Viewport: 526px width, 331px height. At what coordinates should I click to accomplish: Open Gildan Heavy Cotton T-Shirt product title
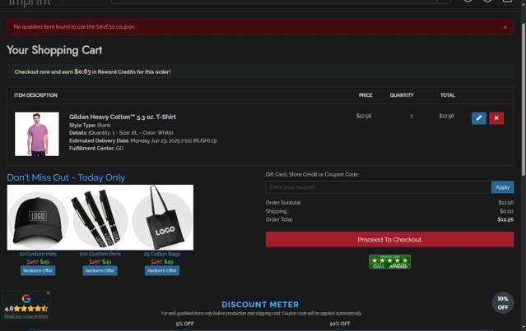[x=123, y=117]
